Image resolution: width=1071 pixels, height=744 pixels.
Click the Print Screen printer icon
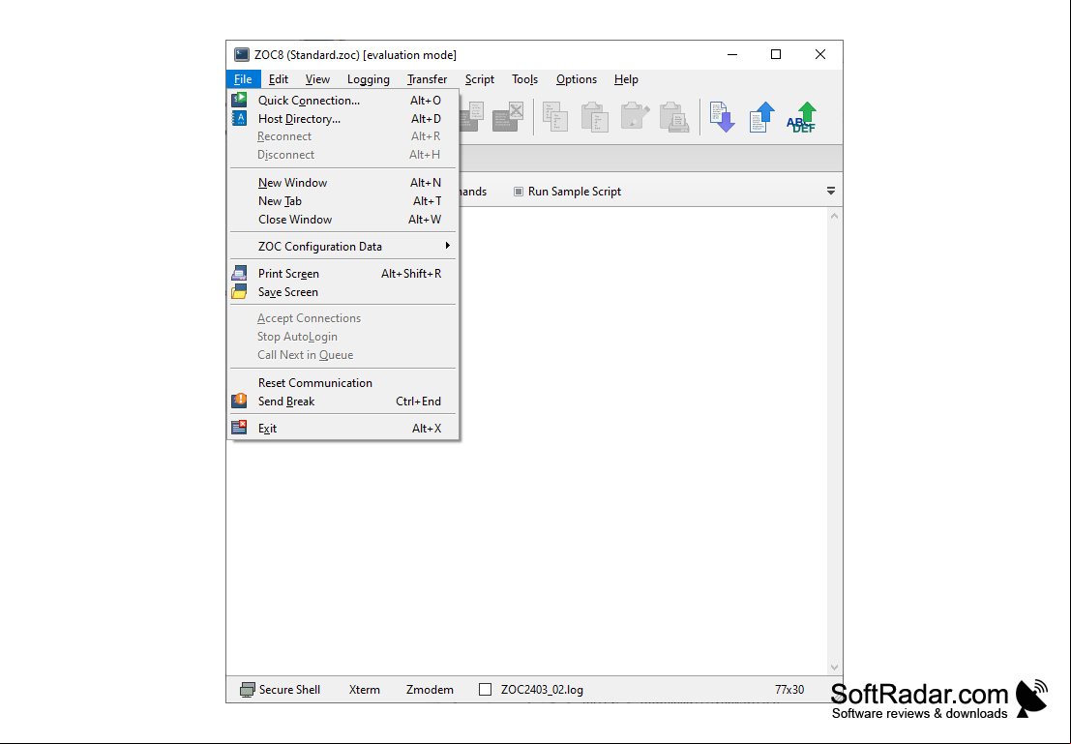(239, 273)
